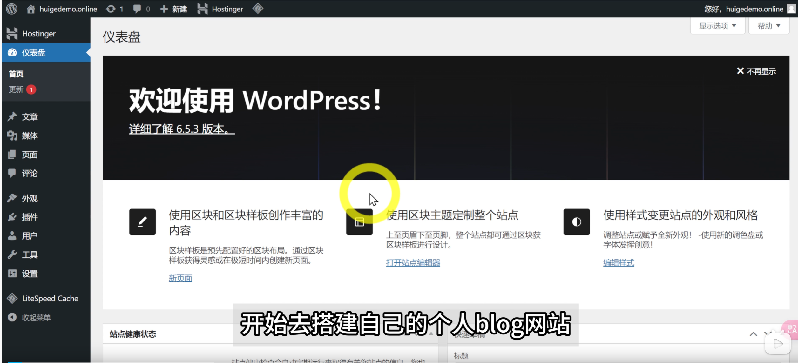Click the dashboard gauge icon

point(12,52)
